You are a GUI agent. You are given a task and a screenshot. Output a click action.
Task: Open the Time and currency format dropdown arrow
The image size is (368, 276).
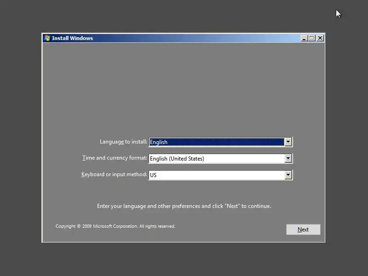coord(288,158)
